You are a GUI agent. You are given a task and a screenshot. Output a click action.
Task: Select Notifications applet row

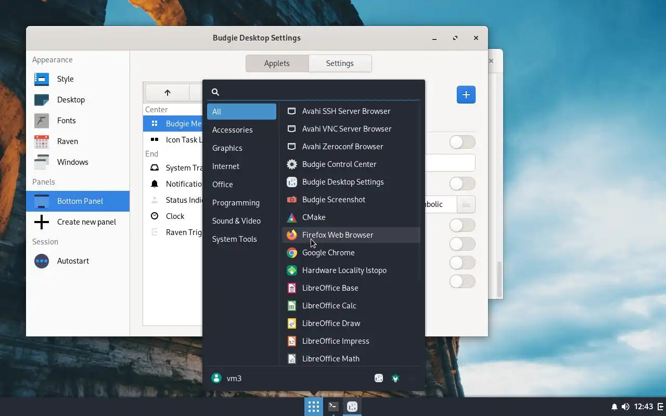[173, 184]
